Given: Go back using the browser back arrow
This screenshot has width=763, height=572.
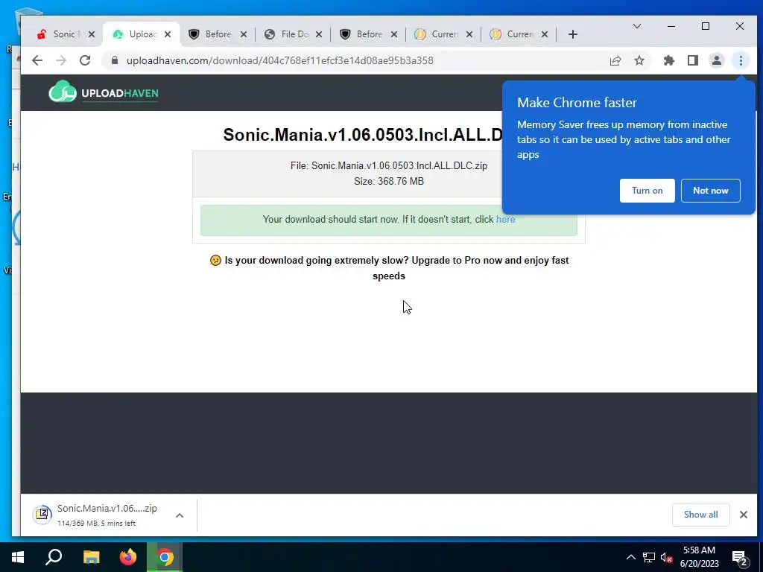Looking at the screenshot, I should coord(37,60).
